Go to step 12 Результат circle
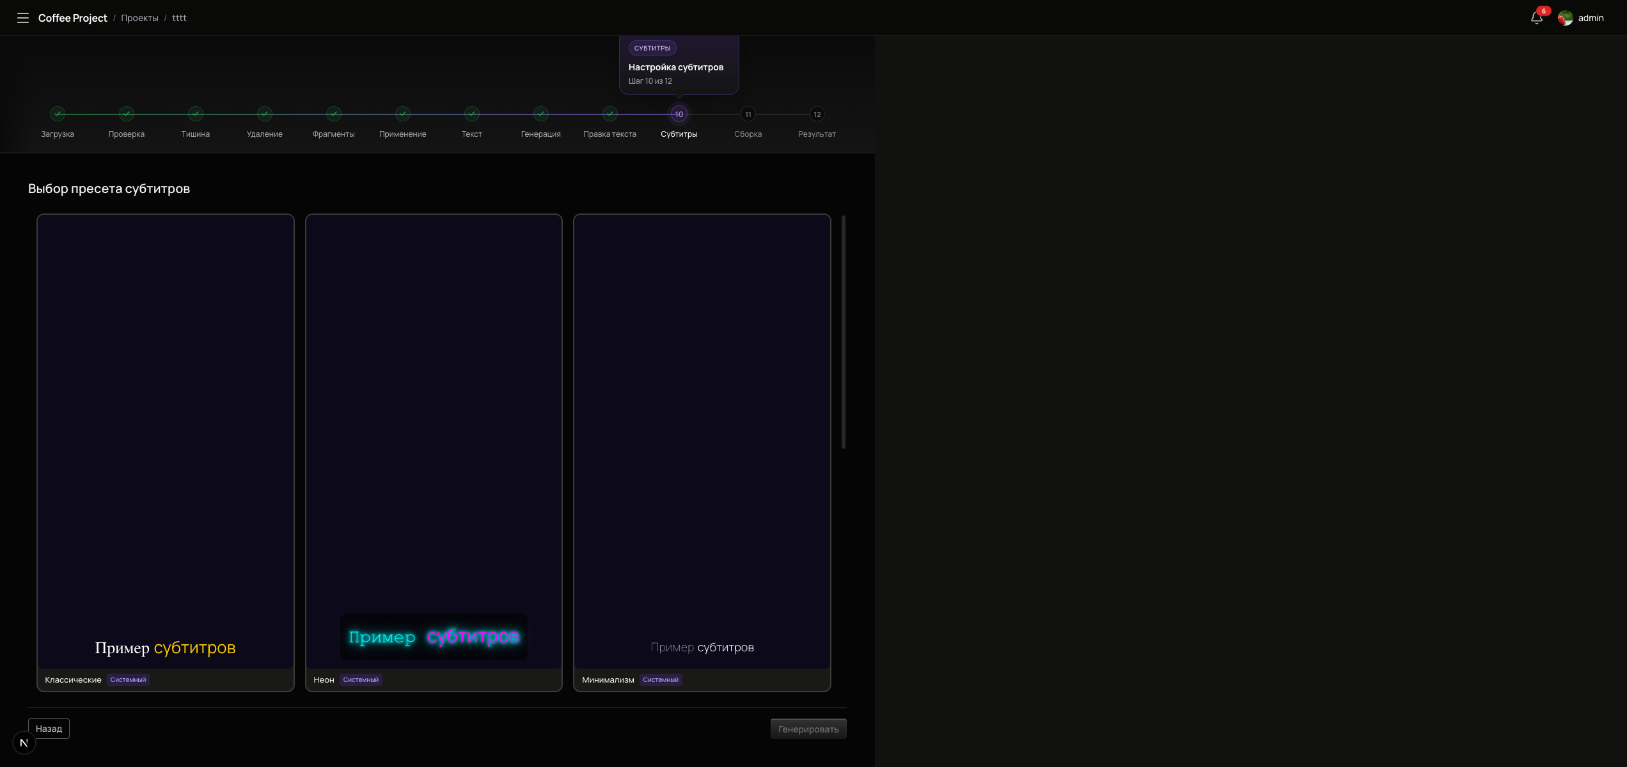Screen dimensions: 1627x767 coord(817,114)
